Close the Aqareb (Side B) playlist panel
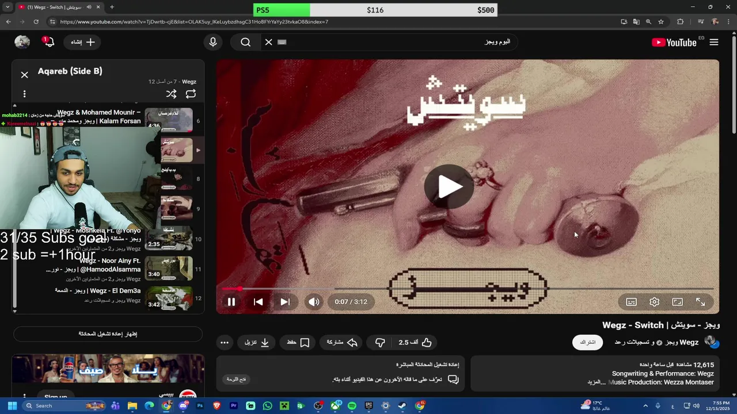The width and height of the screenshot is (737, 414). 24,75
